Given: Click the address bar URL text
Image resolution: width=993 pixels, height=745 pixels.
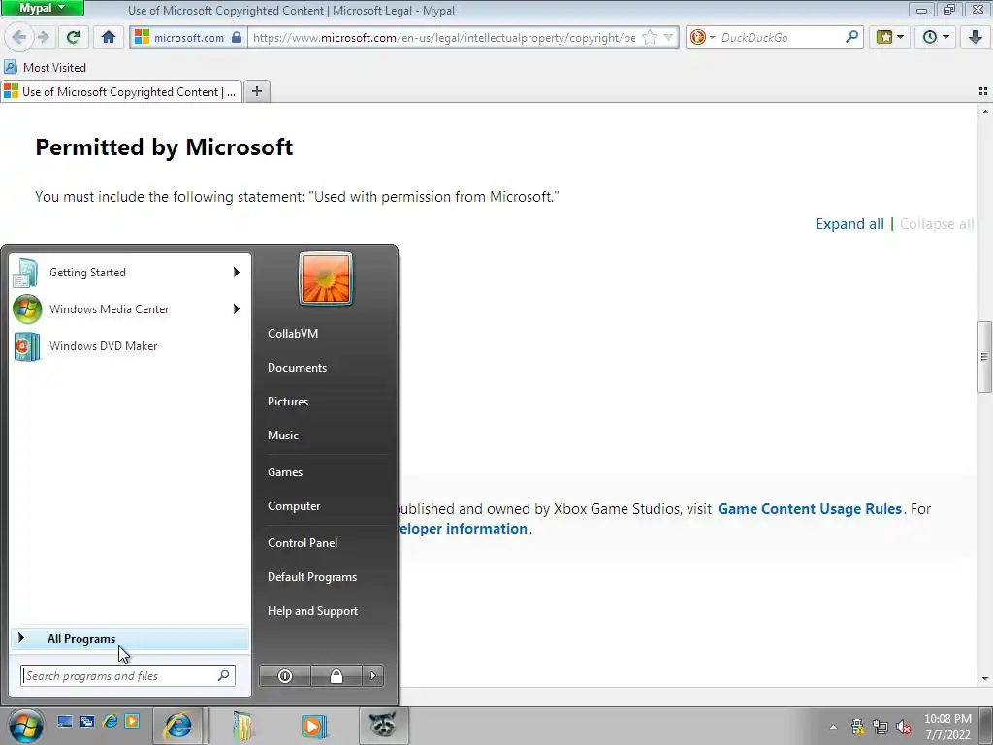Looking at the screenshot, I should tap(444, 38).
